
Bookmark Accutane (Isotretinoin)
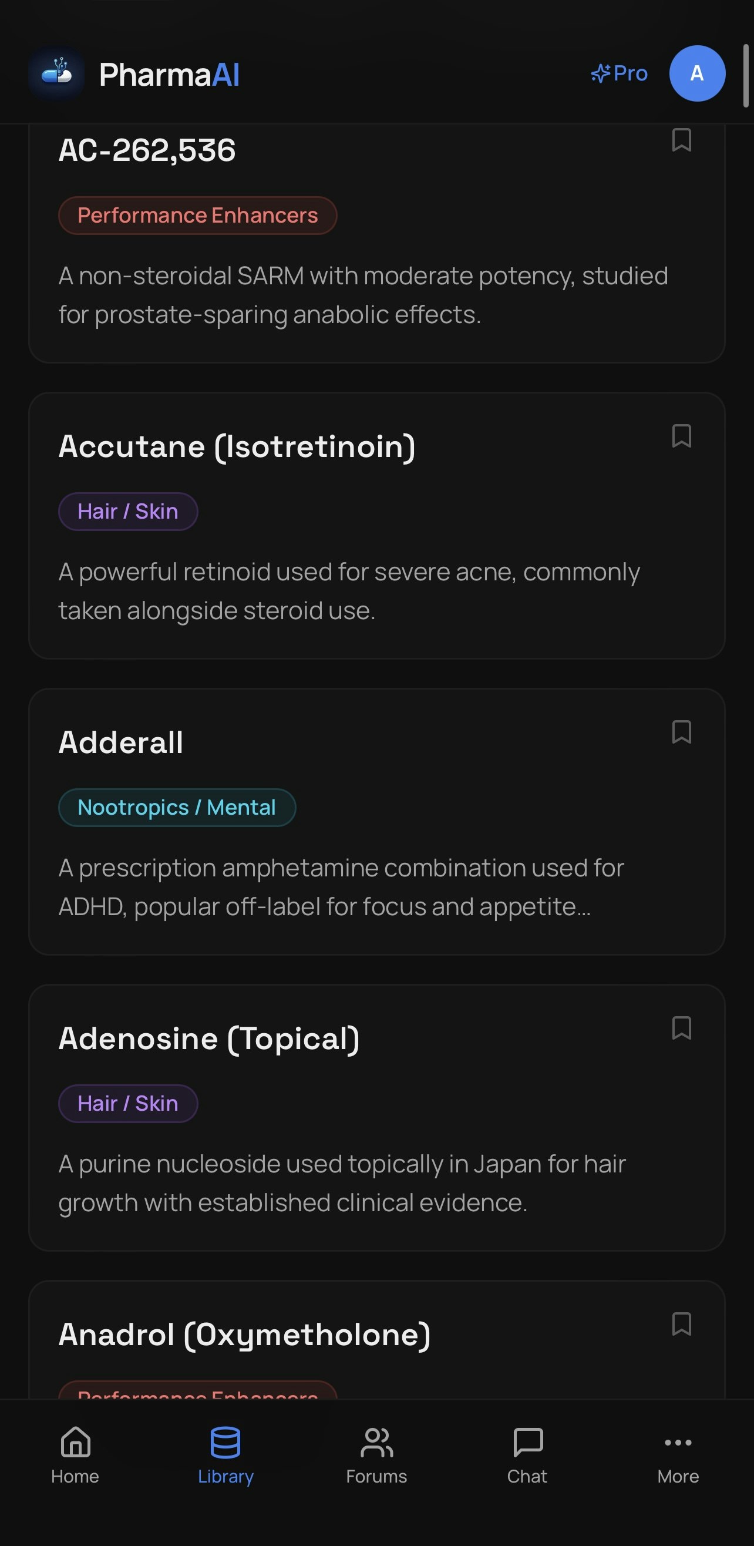click(681, 436)
